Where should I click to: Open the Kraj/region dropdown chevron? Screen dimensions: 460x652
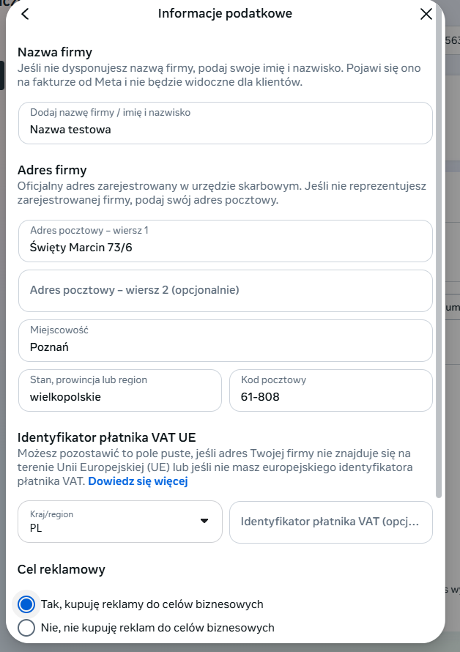pyautogui.click(x=206, y=522)
